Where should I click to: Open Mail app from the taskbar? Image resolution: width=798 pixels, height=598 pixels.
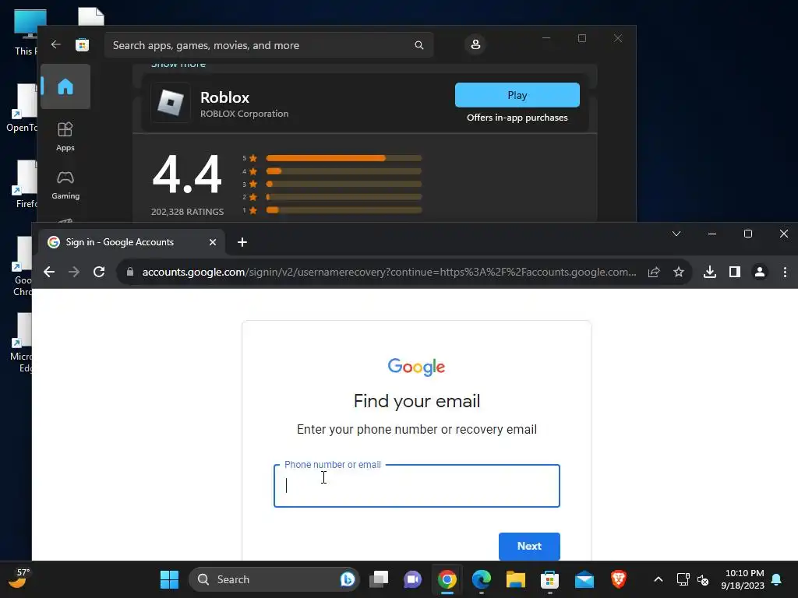click(x=584, y=579)
